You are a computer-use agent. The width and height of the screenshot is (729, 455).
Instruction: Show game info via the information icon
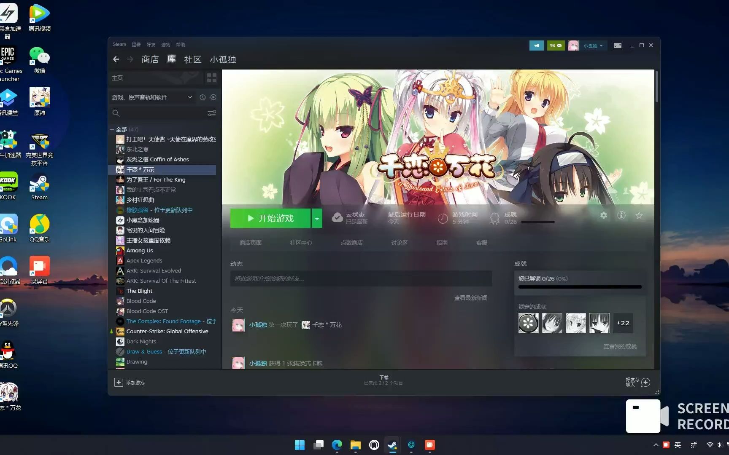(621, 215)
